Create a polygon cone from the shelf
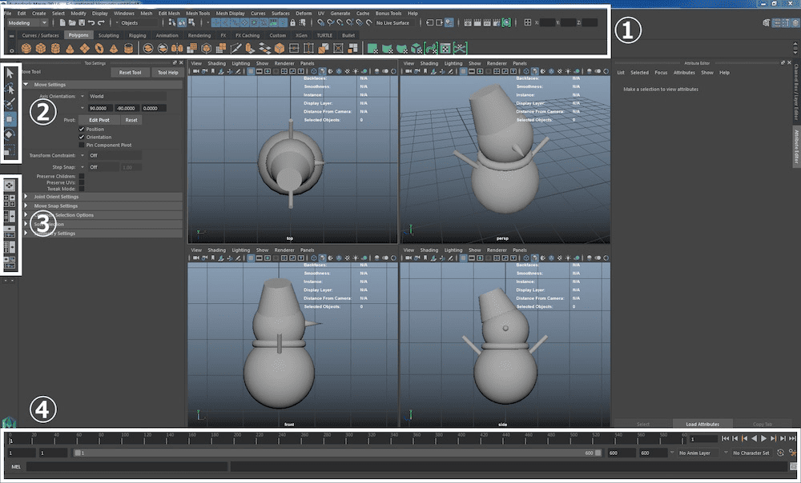This screenshot has height=483, width=801. coord(70,49)
